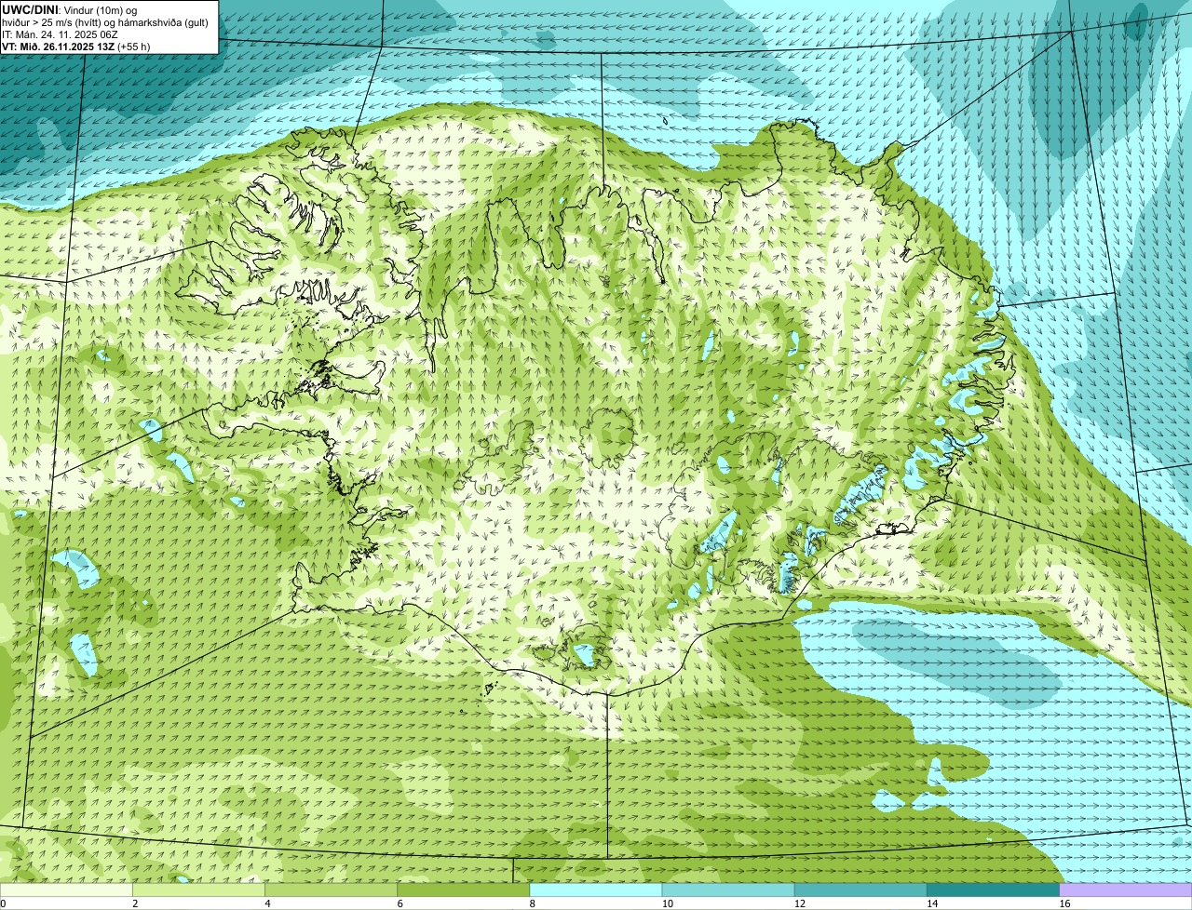Image resolution: width=1192 pixels, height=910 pixels.
Task: Click the 'IT: Mán. 24. 11. 2025 06Z' line
Action: point(60,34)
